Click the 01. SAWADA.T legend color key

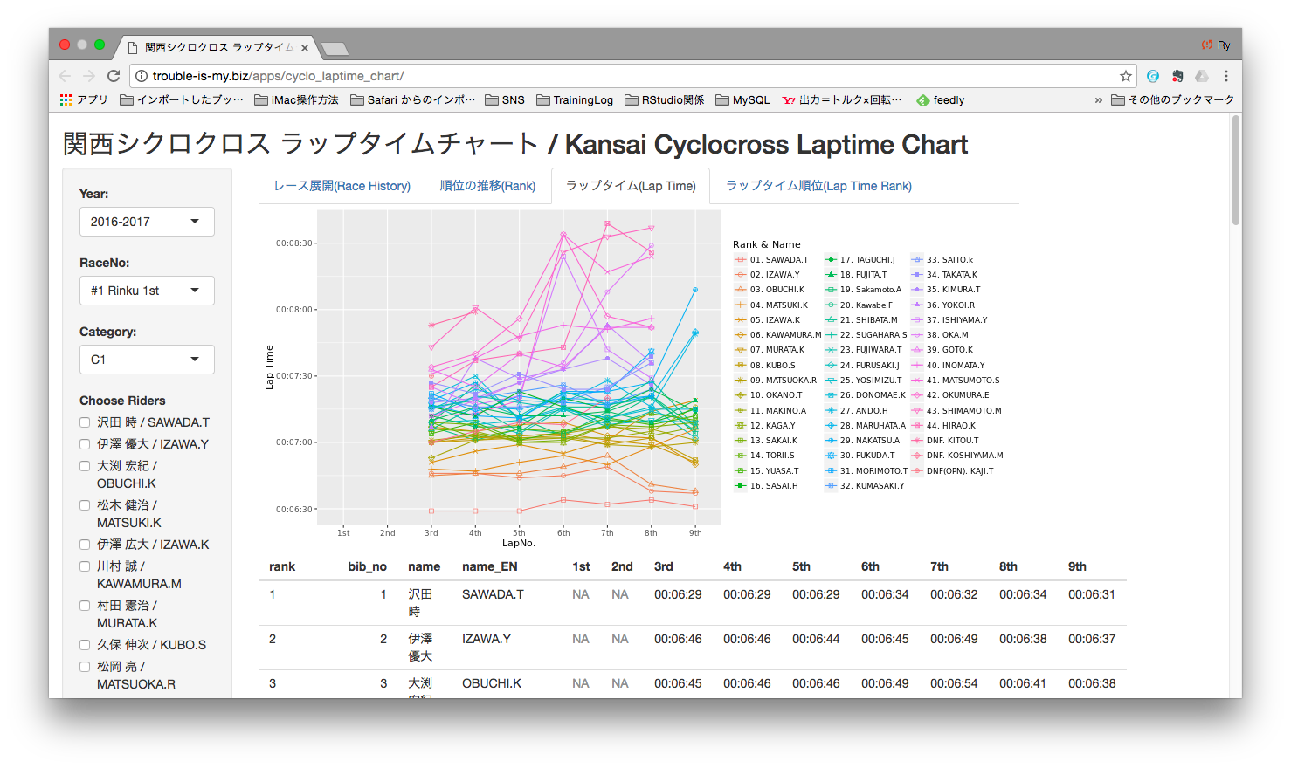pyautogui.click(x=741, y=260)
